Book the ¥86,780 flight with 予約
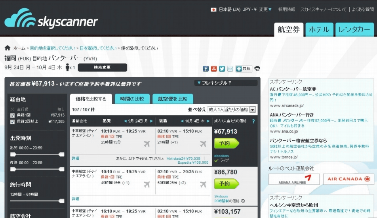Screen dimensions: 377x218 point(226,184)
